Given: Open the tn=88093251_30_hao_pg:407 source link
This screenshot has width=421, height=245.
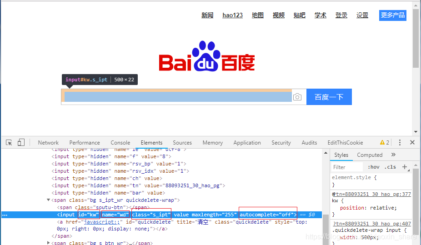Looking at the screenshot, I should [x=372, y=224].
